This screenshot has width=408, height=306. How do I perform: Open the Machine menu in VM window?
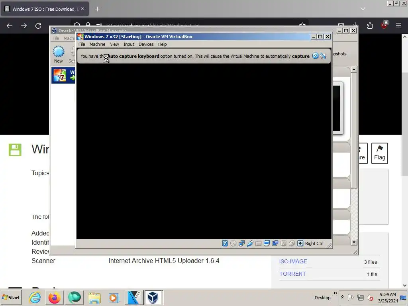pos(97,44)
